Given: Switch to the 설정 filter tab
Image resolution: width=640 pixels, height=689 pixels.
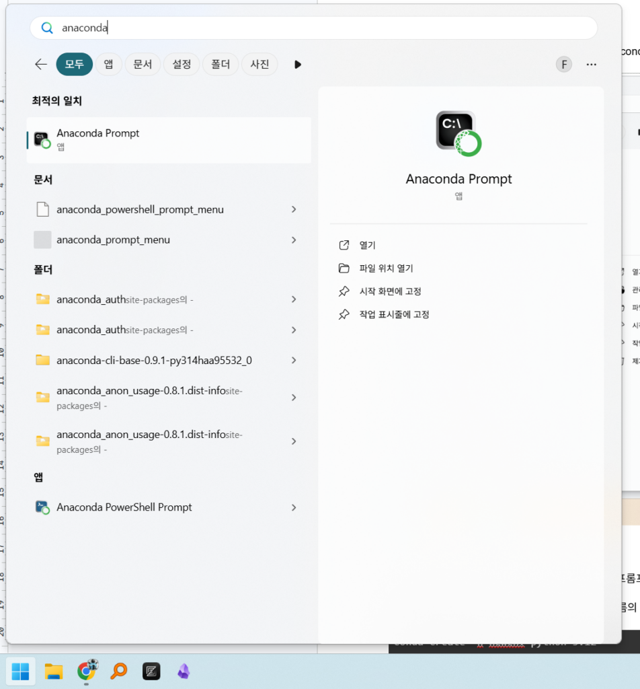Looking at the screenshot, I should (182, 64).
